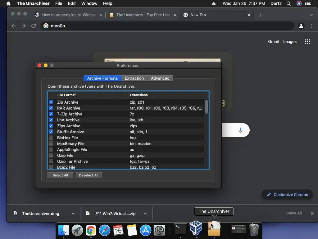Open App Store icon in Dock
318x239 pixels.
coord(146,230)
